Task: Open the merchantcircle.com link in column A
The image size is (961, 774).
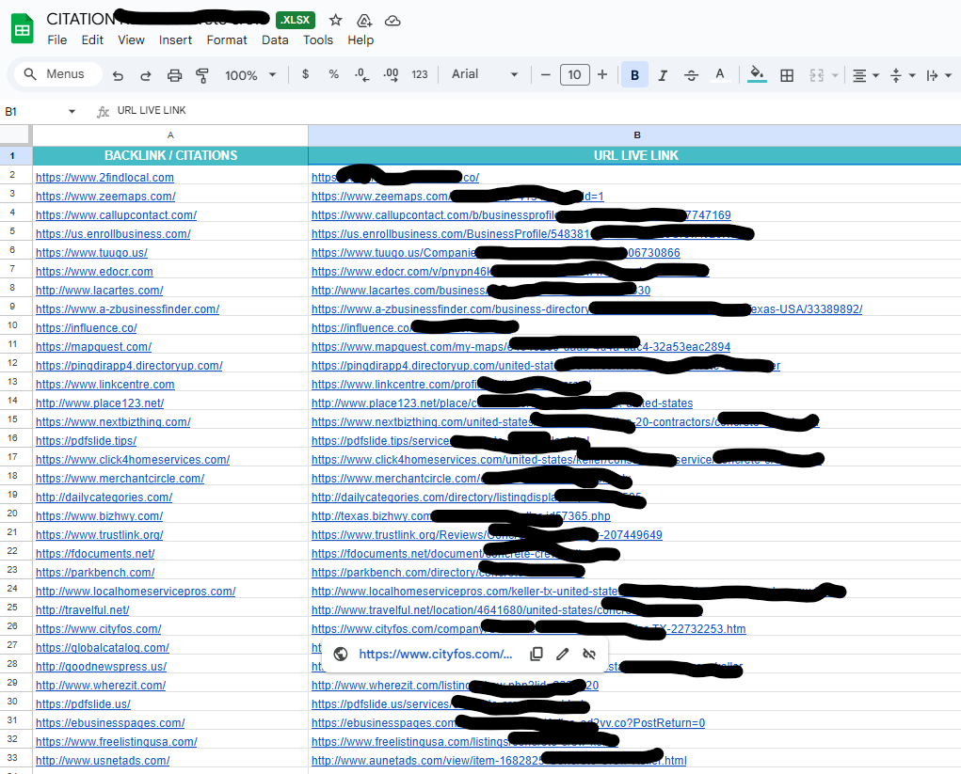Action: [x=120, y=479]
